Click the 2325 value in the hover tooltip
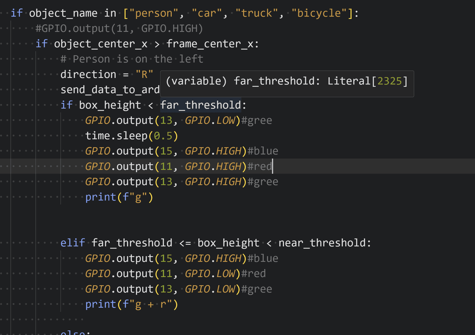 (390, 81)
